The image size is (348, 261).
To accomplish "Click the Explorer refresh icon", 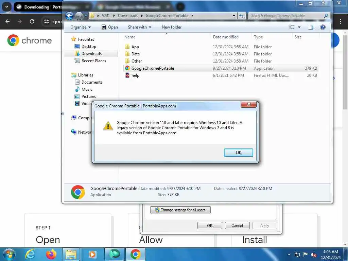I will tap(242, 16).
